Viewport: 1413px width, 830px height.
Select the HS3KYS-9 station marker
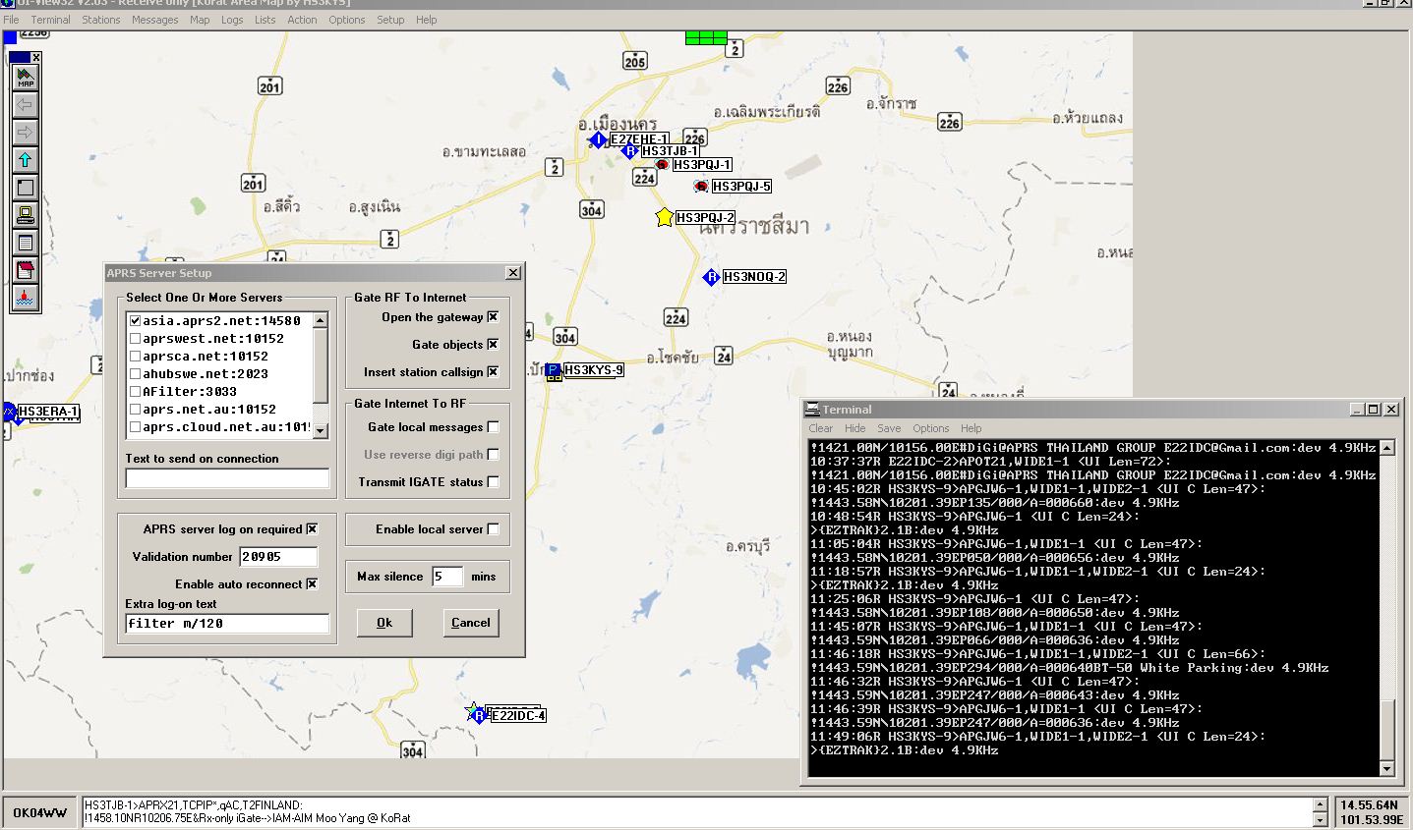coord(553,371)
